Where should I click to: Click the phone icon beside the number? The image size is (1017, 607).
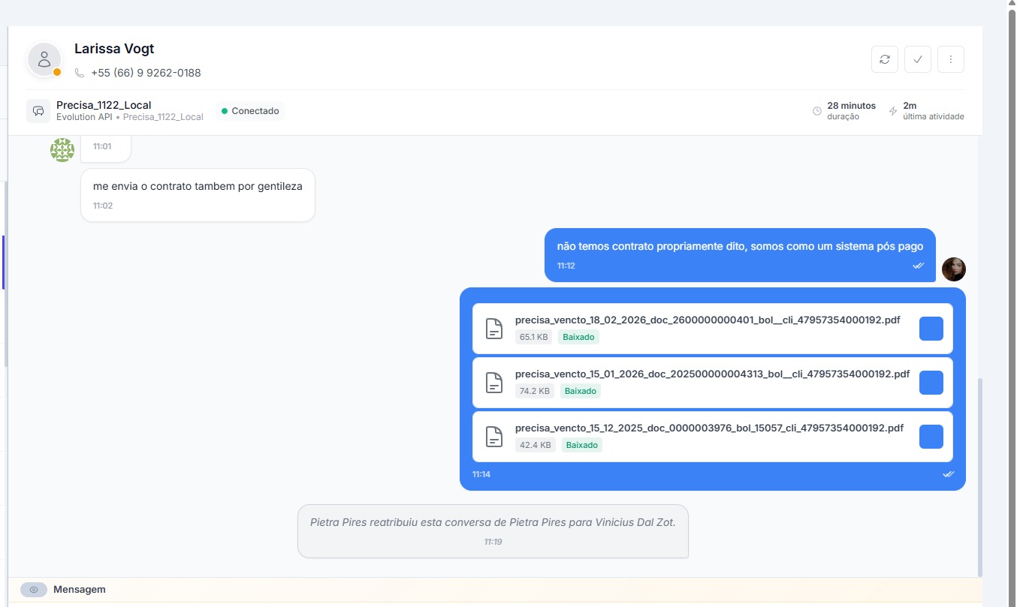(x=80, y=73)
